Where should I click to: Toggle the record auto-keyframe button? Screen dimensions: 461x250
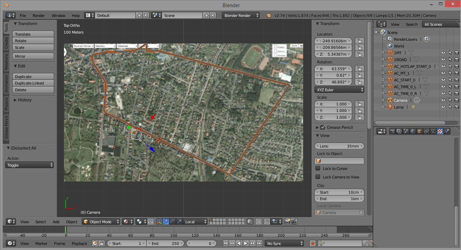313,243
